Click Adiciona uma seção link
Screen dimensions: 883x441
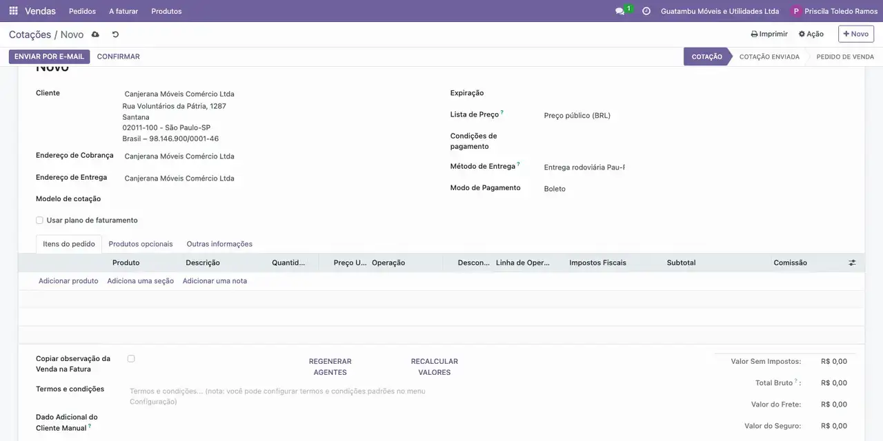pos(140,281)
